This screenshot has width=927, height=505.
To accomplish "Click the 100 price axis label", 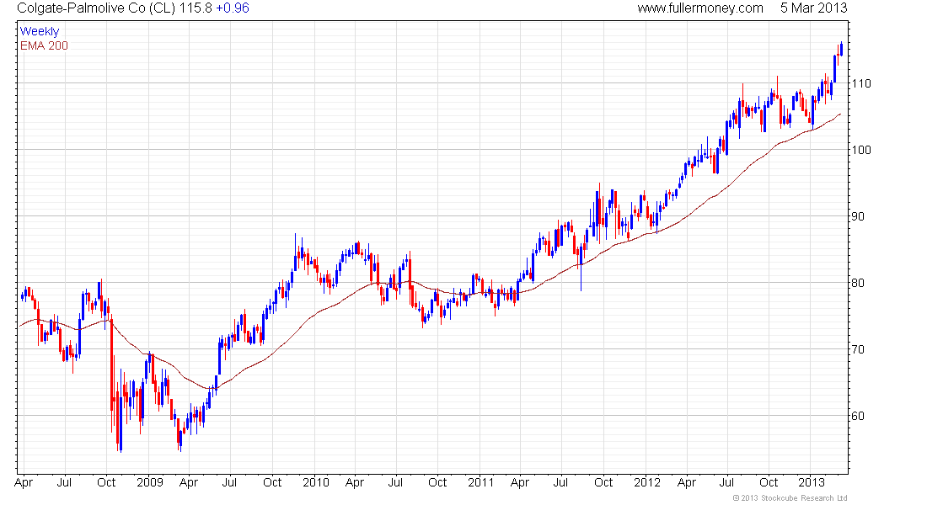I will pos(861,150).
